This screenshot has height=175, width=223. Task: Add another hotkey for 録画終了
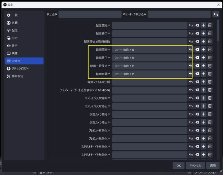pos(203,58)
